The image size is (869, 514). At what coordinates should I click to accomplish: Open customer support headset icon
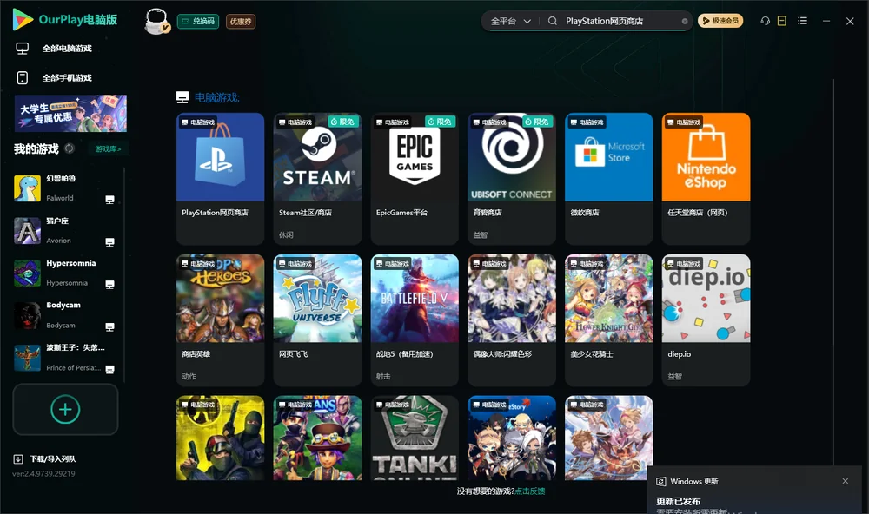[x=766, y=21]
